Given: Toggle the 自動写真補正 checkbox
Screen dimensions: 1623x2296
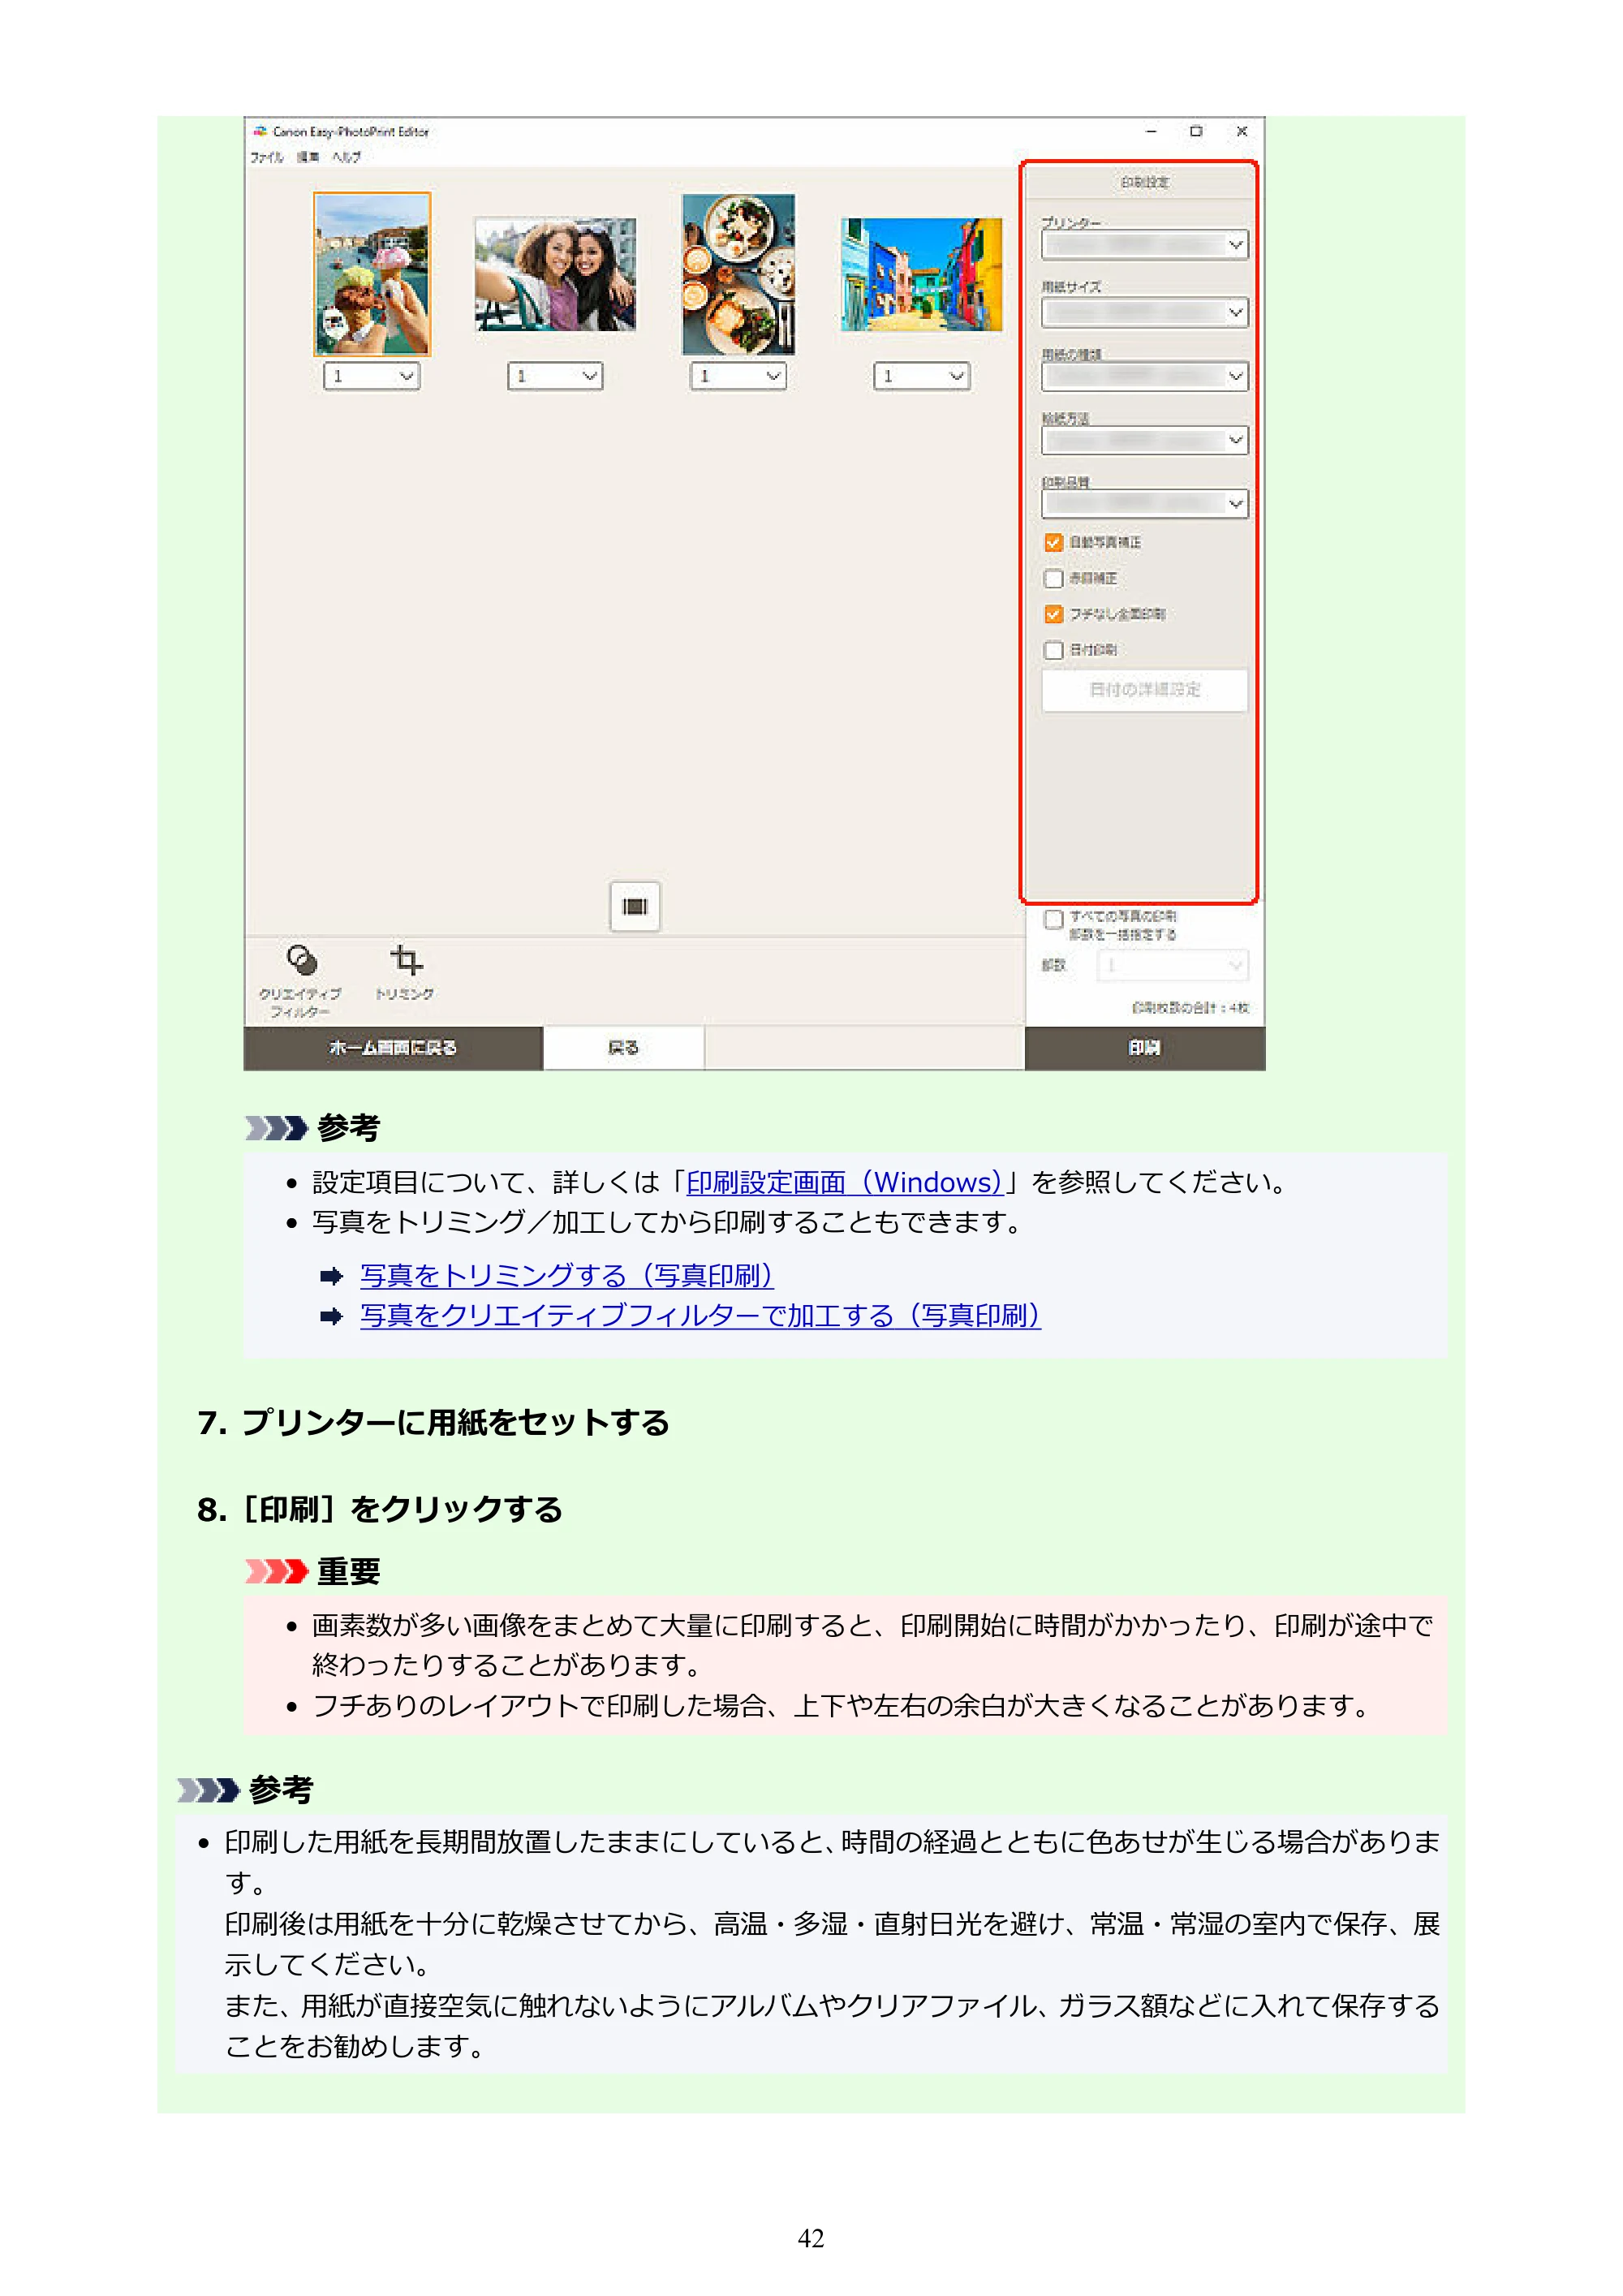Looking at the screenshot, I should 1053,542.
